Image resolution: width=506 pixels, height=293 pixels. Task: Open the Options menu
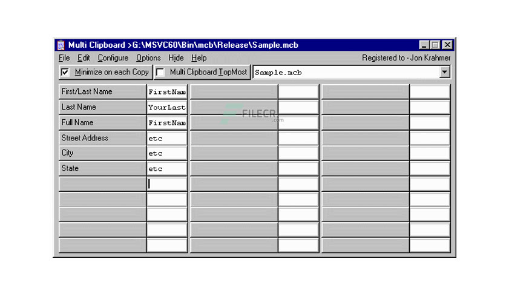(148, 58)
